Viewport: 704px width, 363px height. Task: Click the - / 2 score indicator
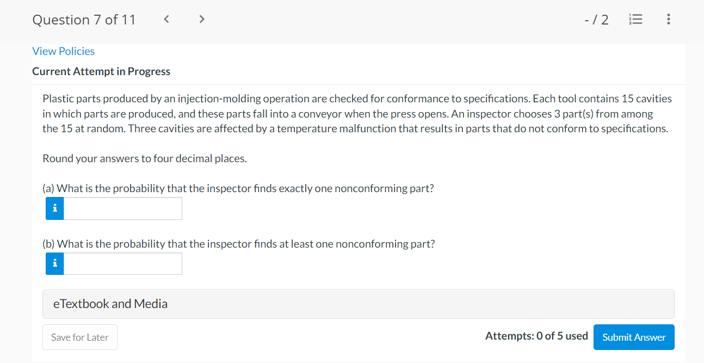596,20
